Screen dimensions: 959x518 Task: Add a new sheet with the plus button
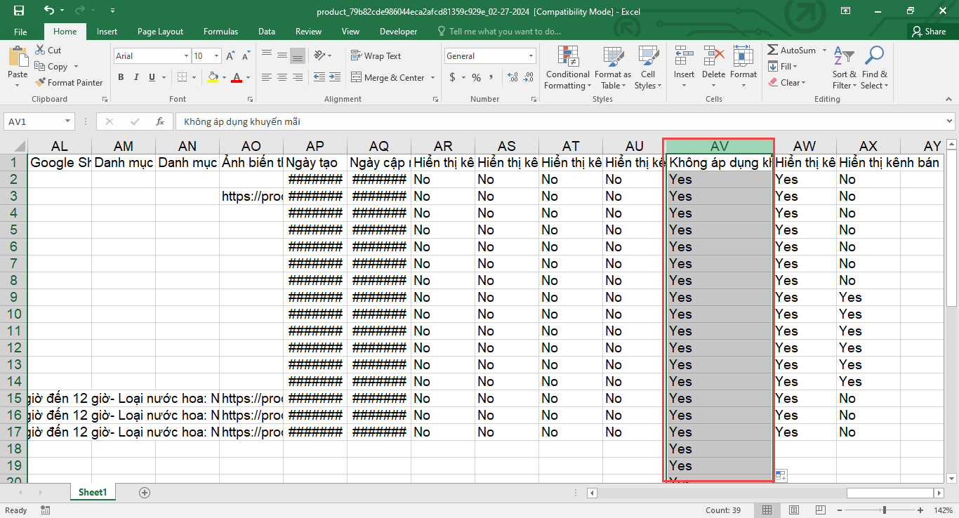point(145,493)
